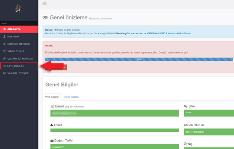This screenshot has height=149, width=234.
Task: Open the E-Pin Kullan menu item
Action: point(19,66)
